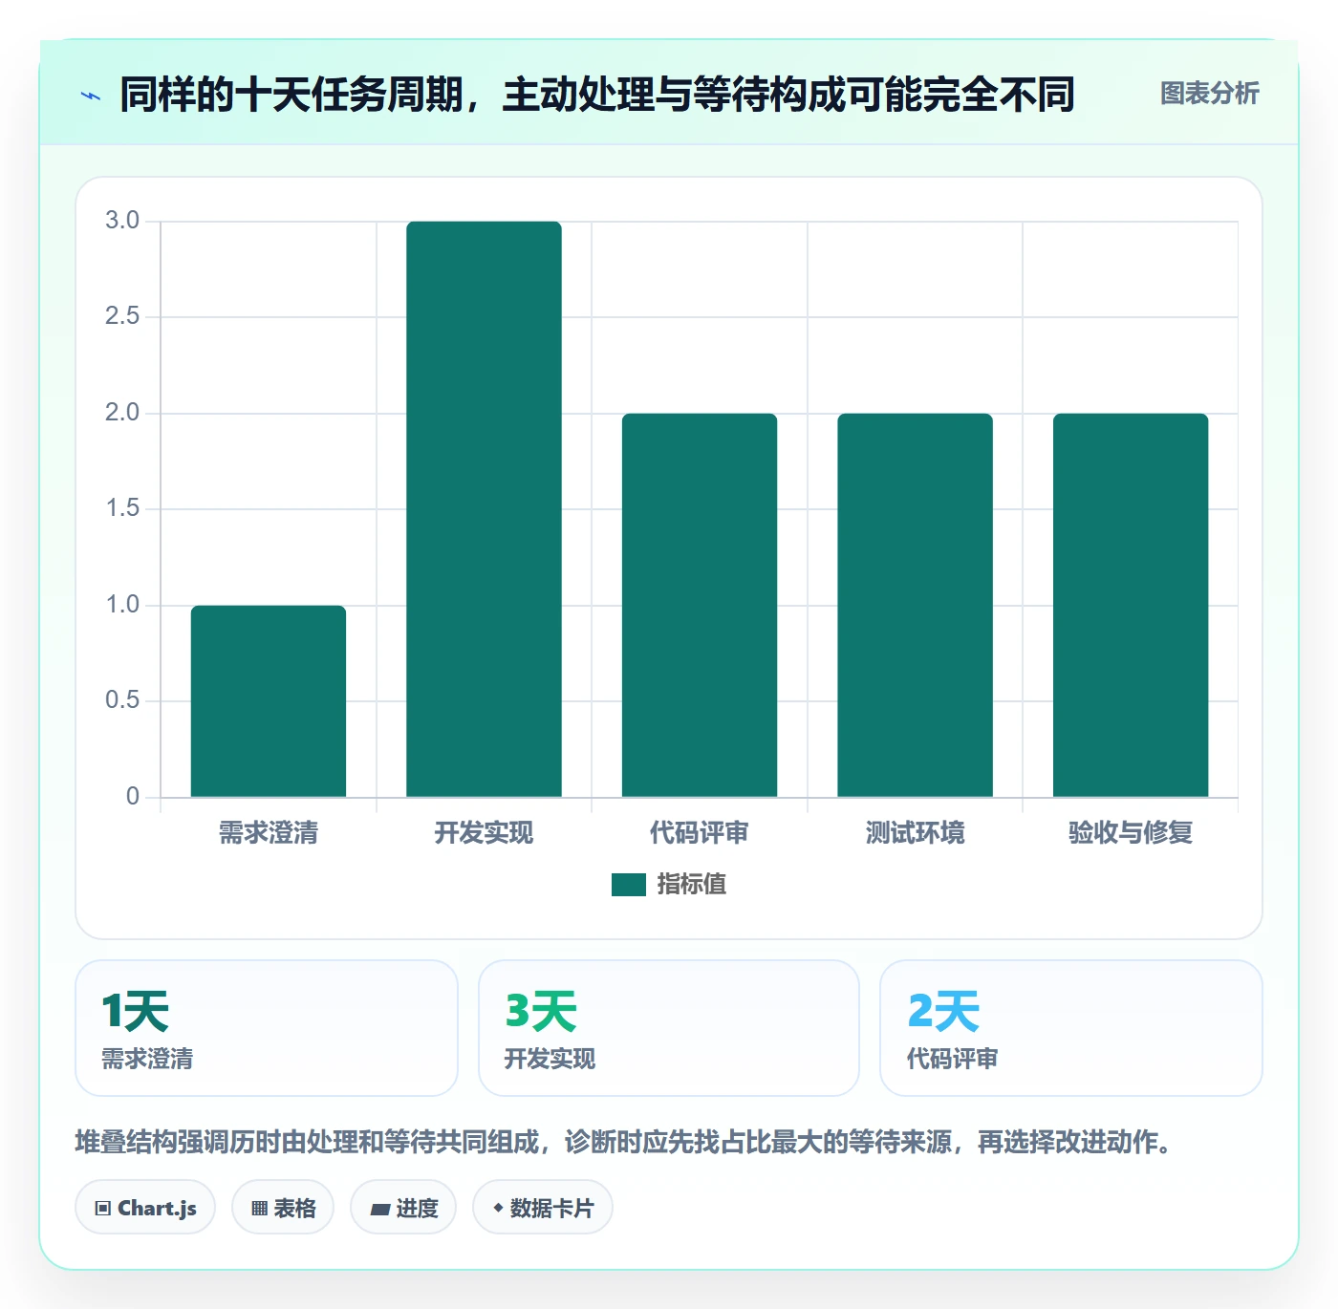Viewport: 1338px width, 1309px height.
Task: Click the y-axis tick value 2.5
Action: click(x=122, y=316)
